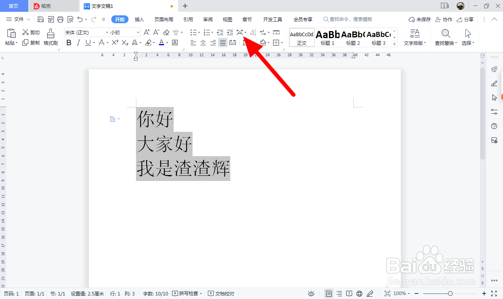Increase the font size with A+ icon
This screenshot has height=299, width=503.
pyautogui.click(x=146, y=32)
